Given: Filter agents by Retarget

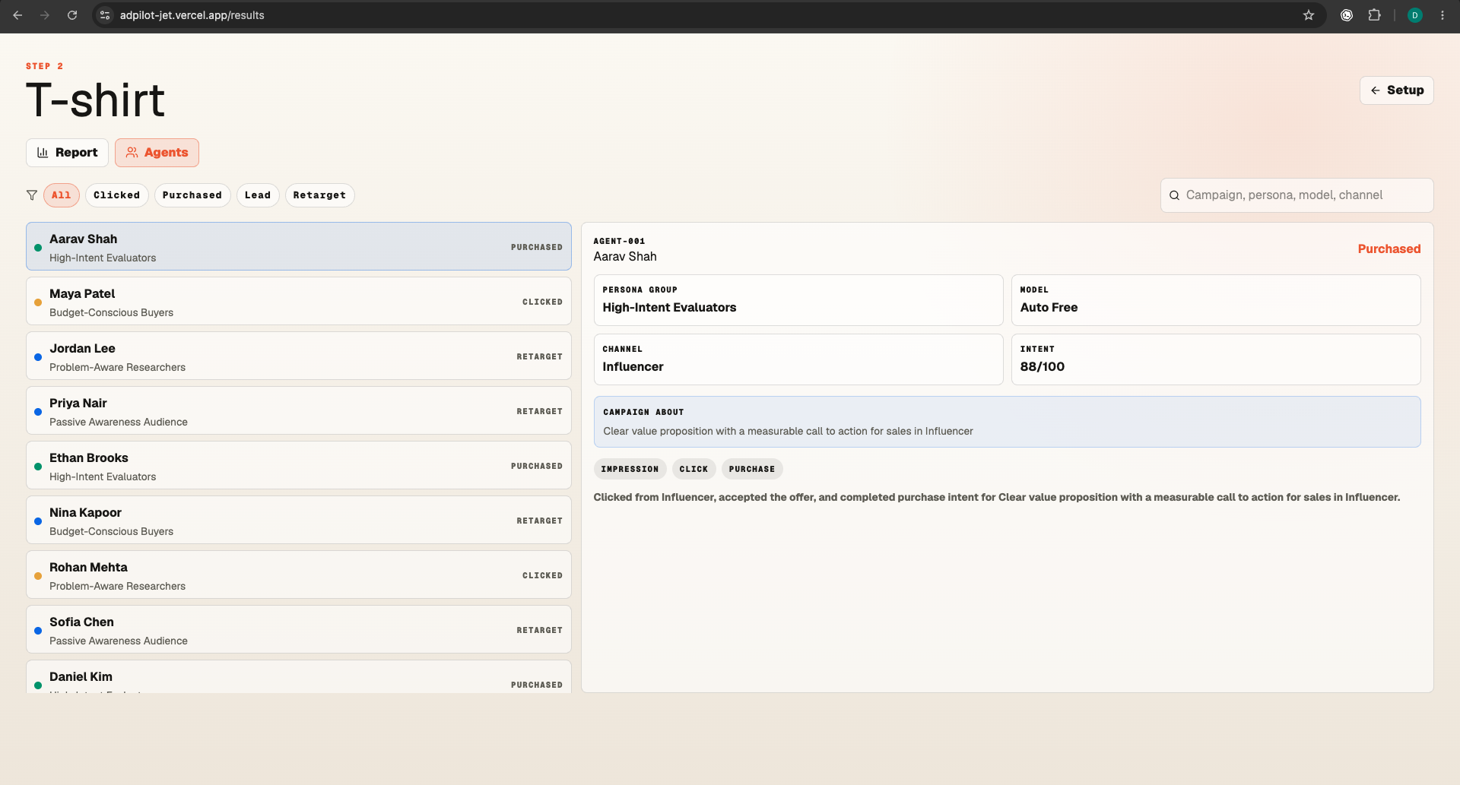Looking at the screenshot, I should pyautogui.click(x=319, y=195).
